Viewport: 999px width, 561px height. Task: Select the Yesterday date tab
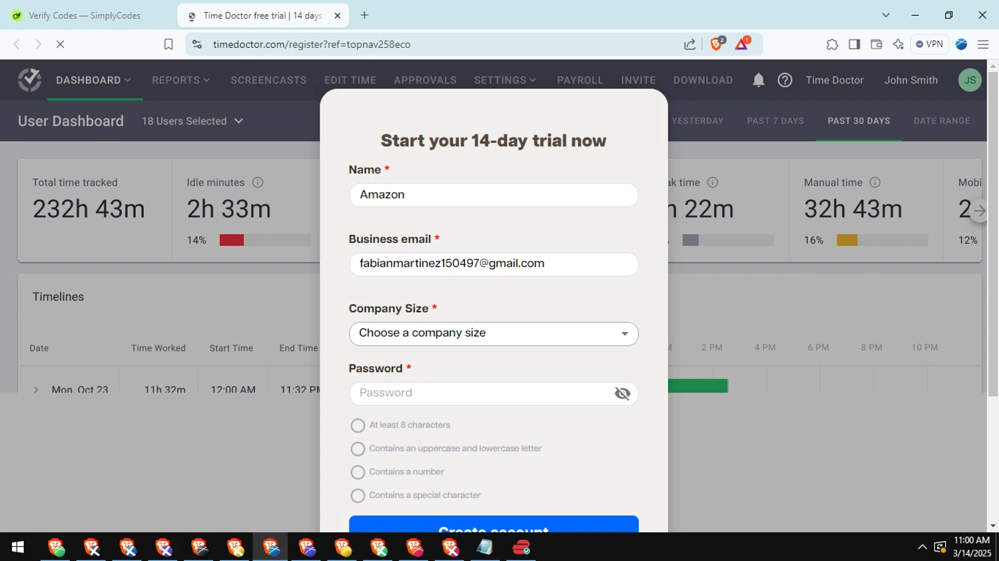pyautogui.click(x=697, y=121)
